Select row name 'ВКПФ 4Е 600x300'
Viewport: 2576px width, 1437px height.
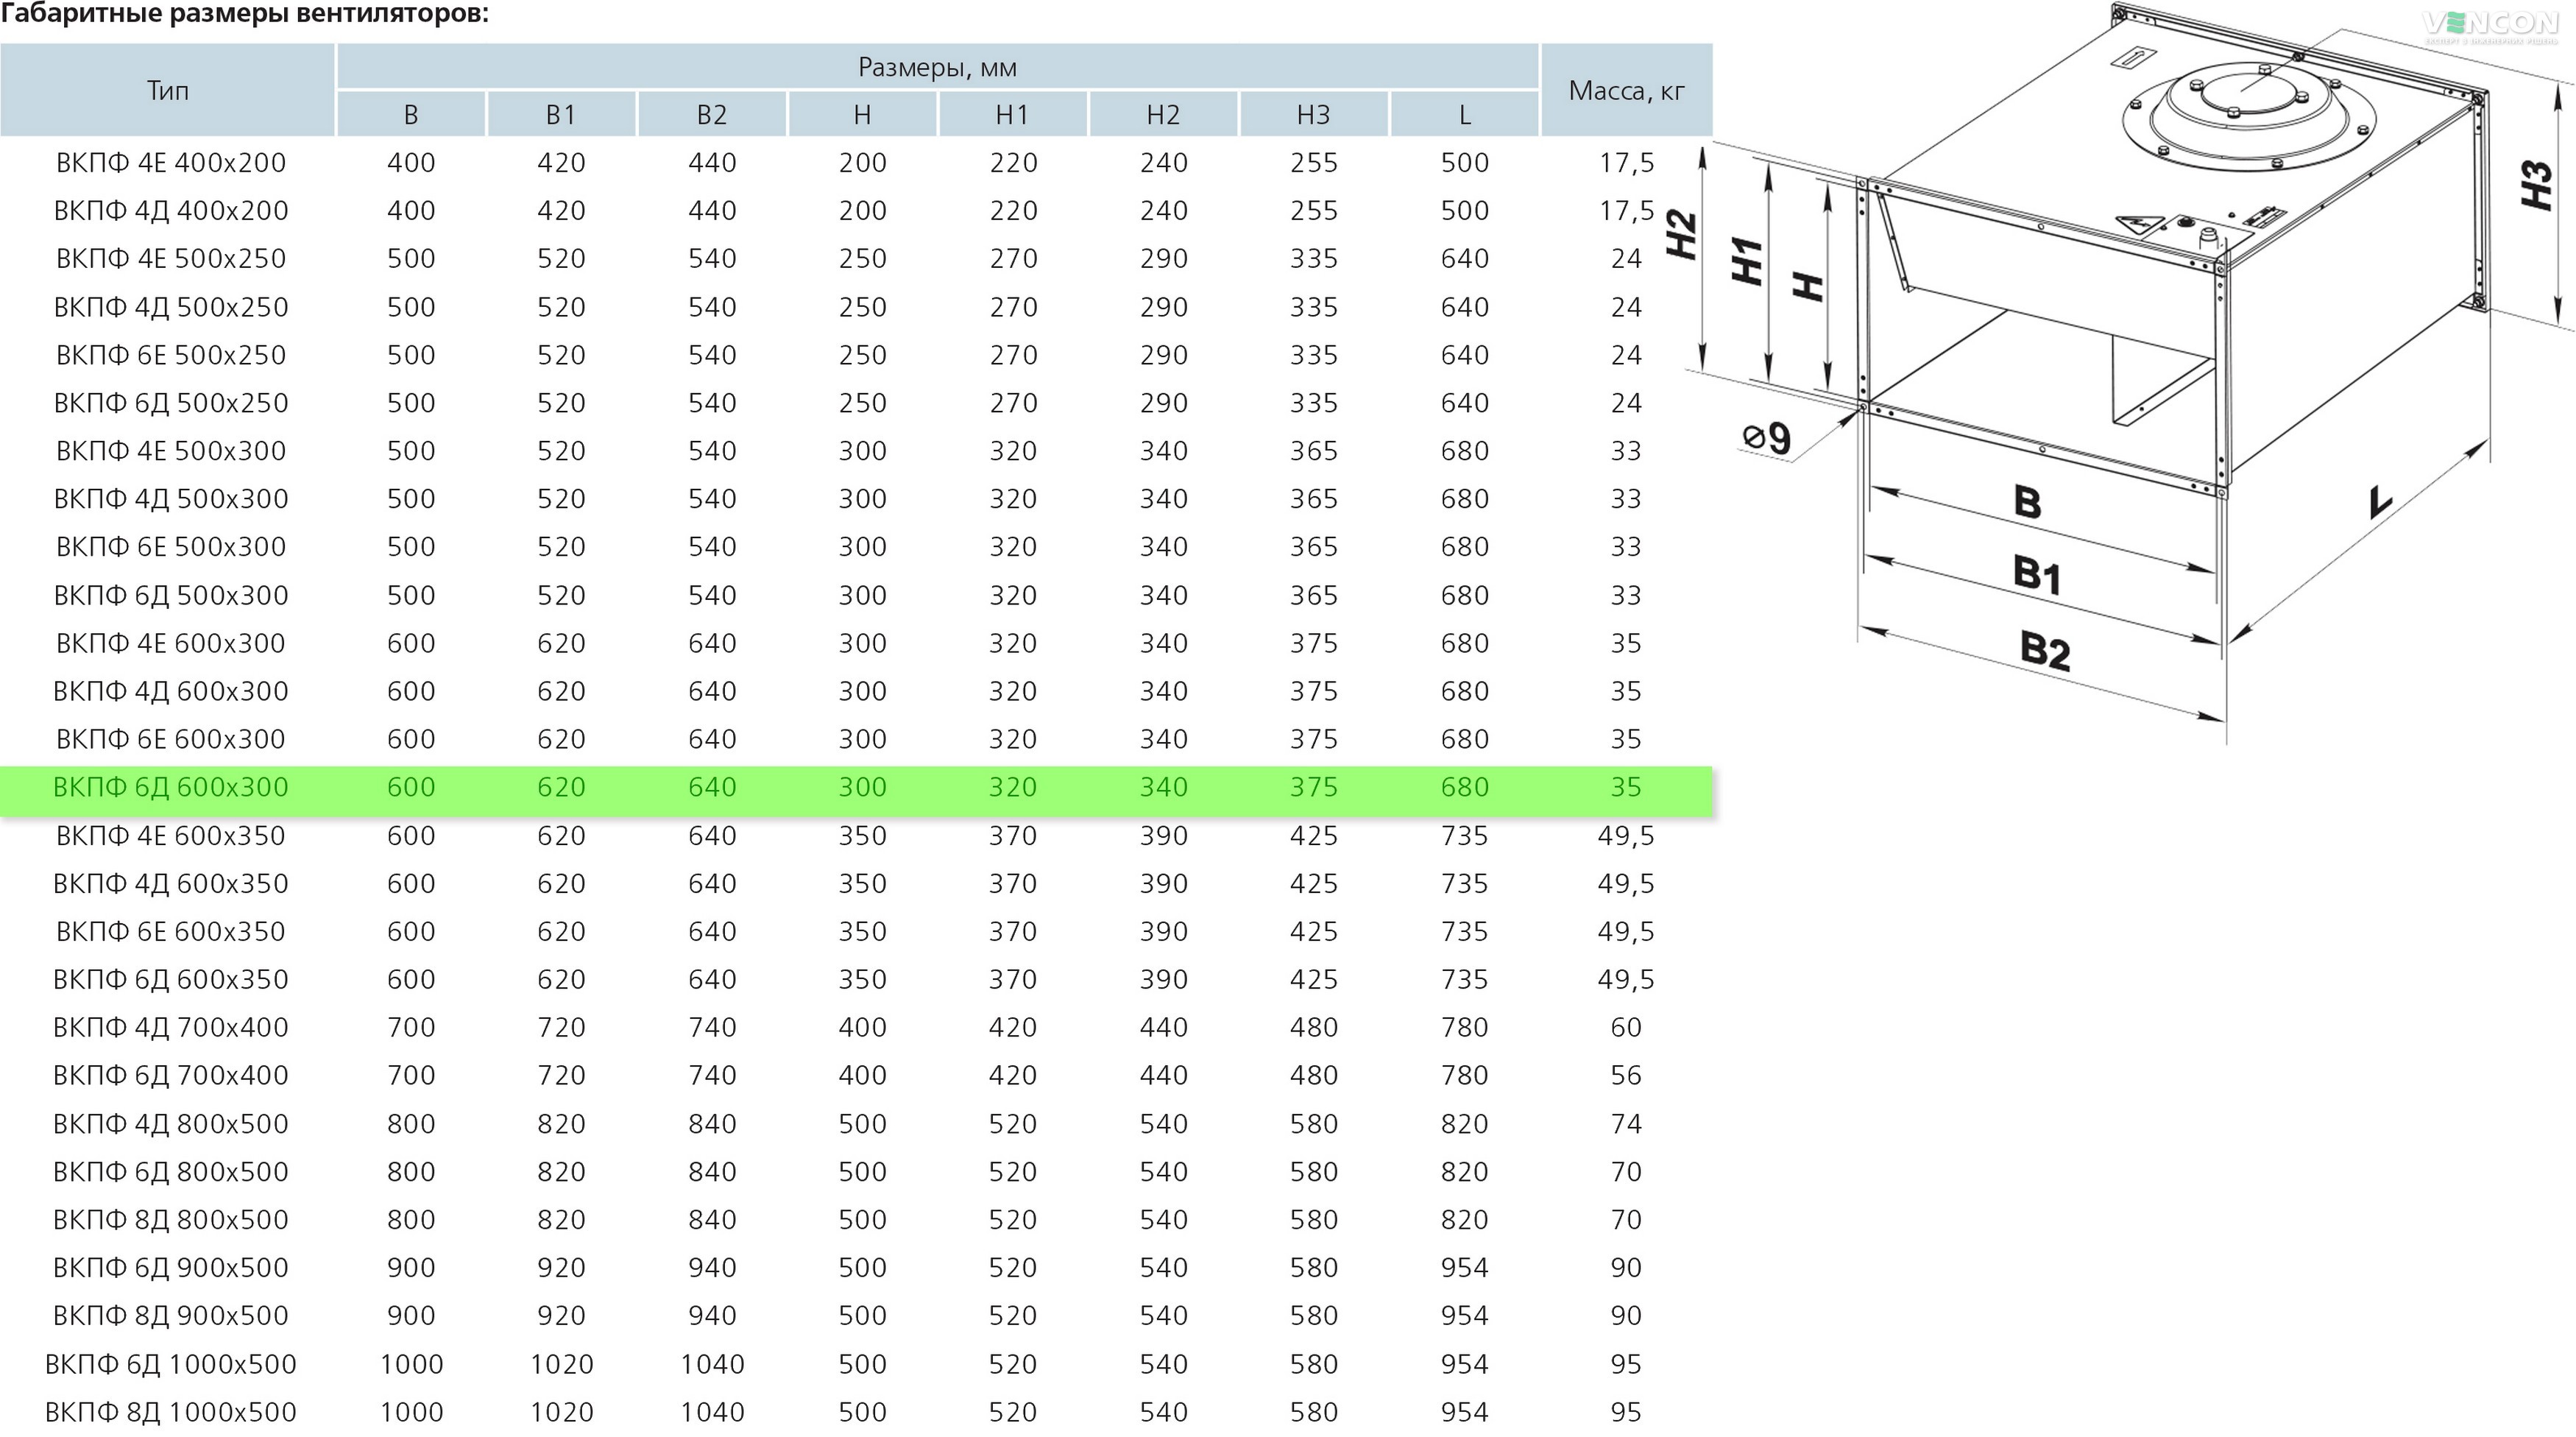(170, 642)
